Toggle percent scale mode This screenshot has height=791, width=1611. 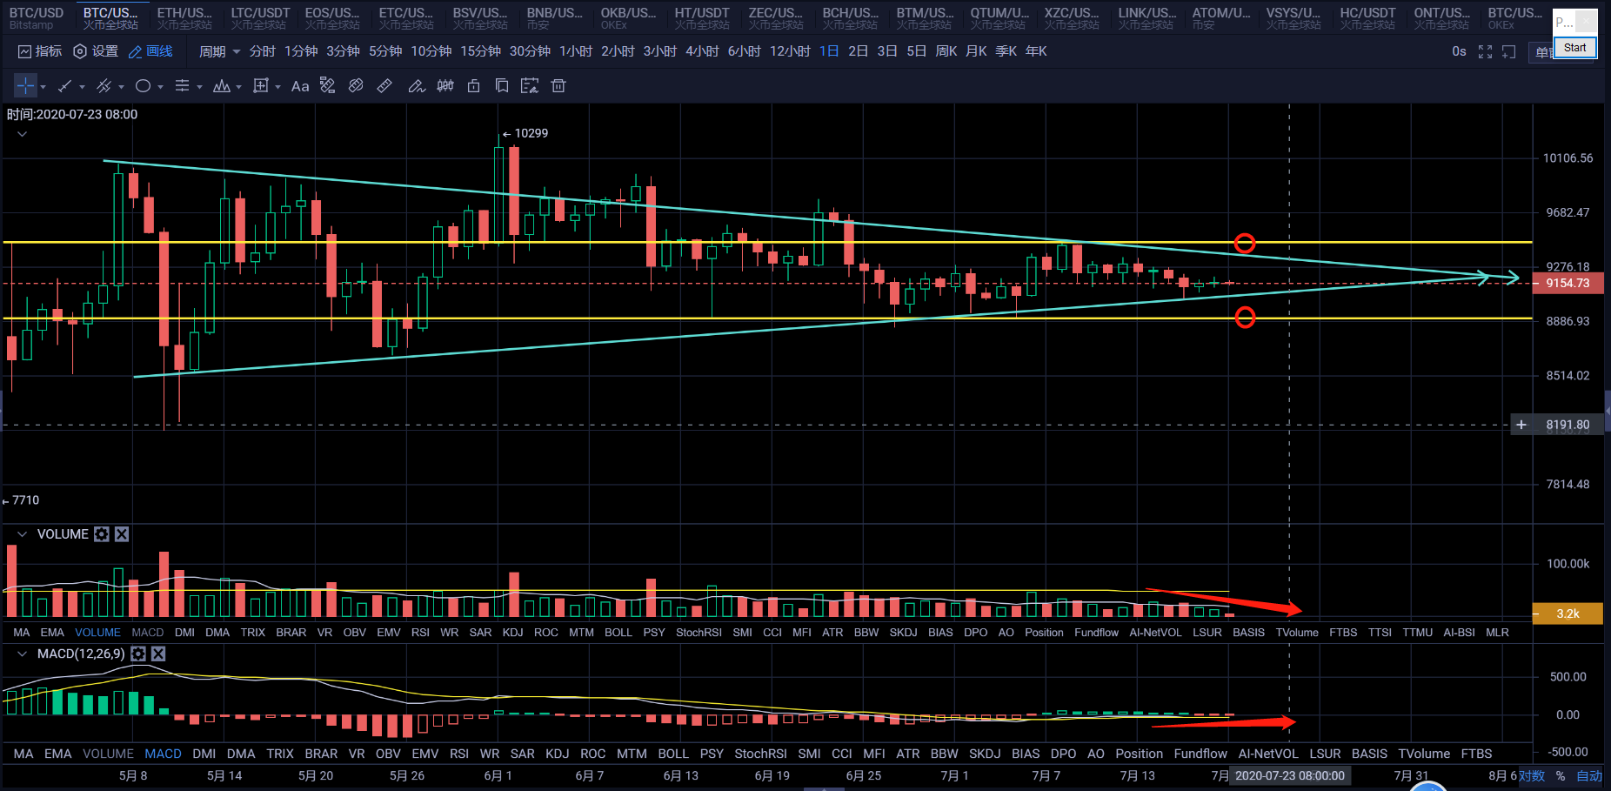tap(1561, 775)
